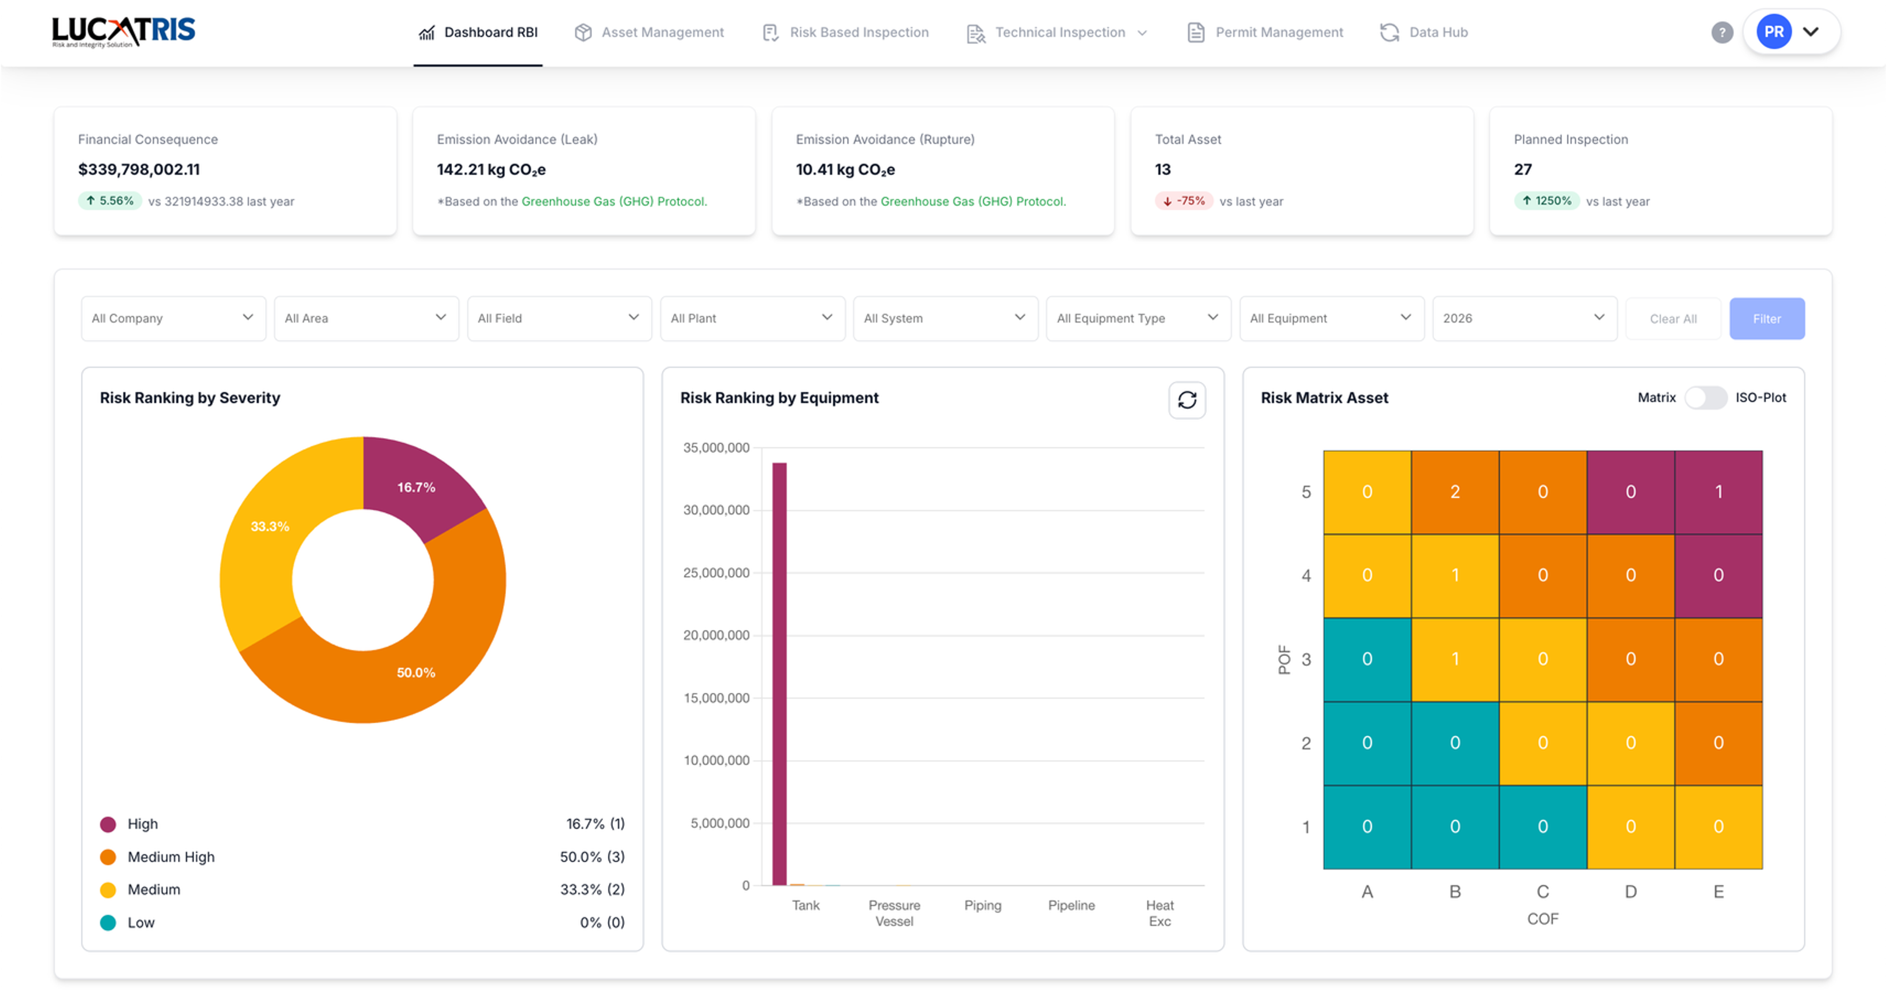Open the All Equipment Type dropdown
The width and height of the screenshot is (1887, 995).
pyautogui.click(x=1138, y=318)
